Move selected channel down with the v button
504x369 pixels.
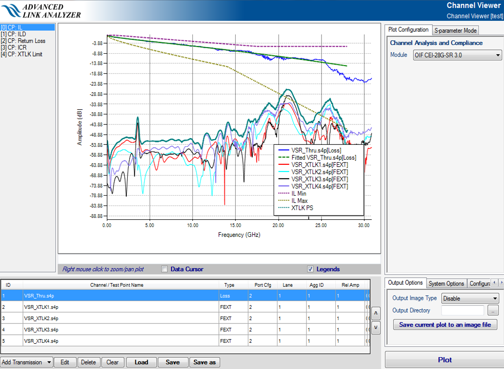375,327
